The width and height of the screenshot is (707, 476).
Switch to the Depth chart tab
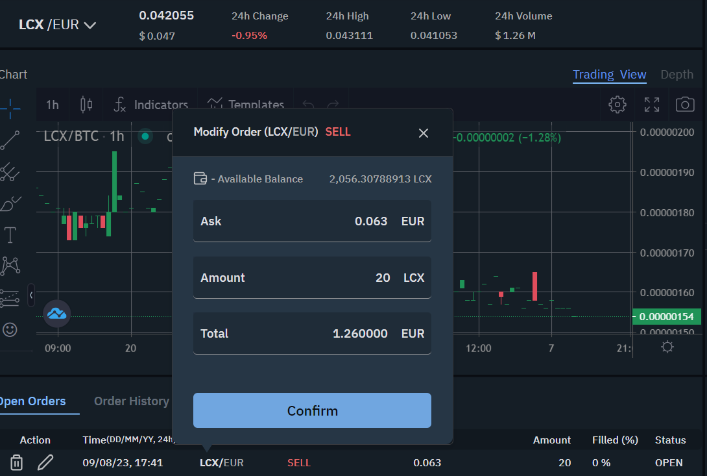(x=677, y=75)
